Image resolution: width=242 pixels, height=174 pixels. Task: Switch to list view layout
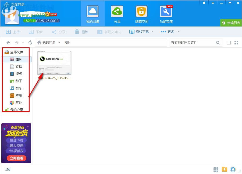(229, 43)
